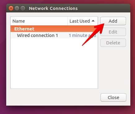The width and height of the screenshot is (135, 114).
Task: Minimize the Network Connections window
Action: (x=17, y=8)
